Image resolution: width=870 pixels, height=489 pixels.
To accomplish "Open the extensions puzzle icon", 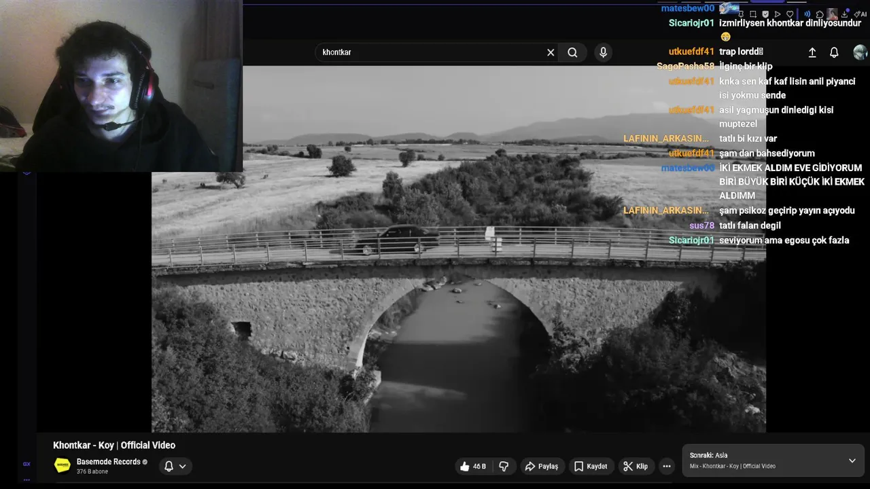I will tap(820, 14).
